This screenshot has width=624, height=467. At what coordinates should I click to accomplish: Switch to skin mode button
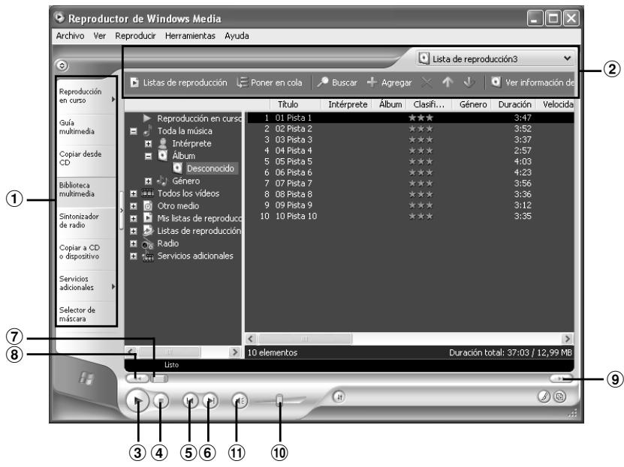tap(560, 397)
